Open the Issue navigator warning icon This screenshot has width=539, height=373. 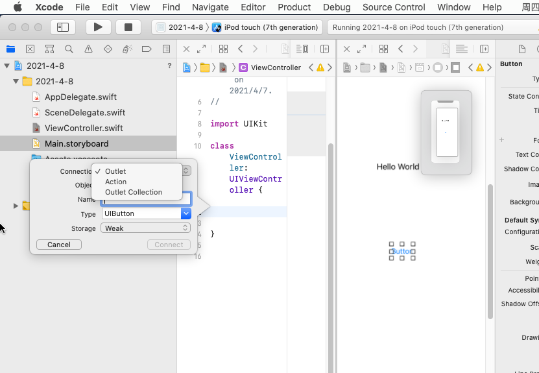click(88, 49)
